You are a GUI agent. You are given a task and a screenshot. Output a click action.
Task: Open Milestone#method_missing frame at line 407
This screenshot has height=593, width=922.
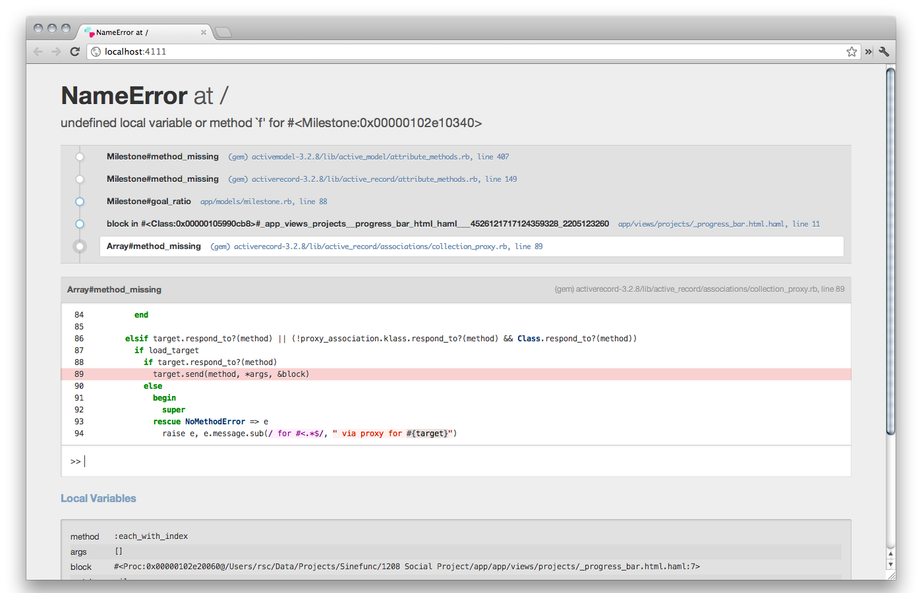pos(471,157)
